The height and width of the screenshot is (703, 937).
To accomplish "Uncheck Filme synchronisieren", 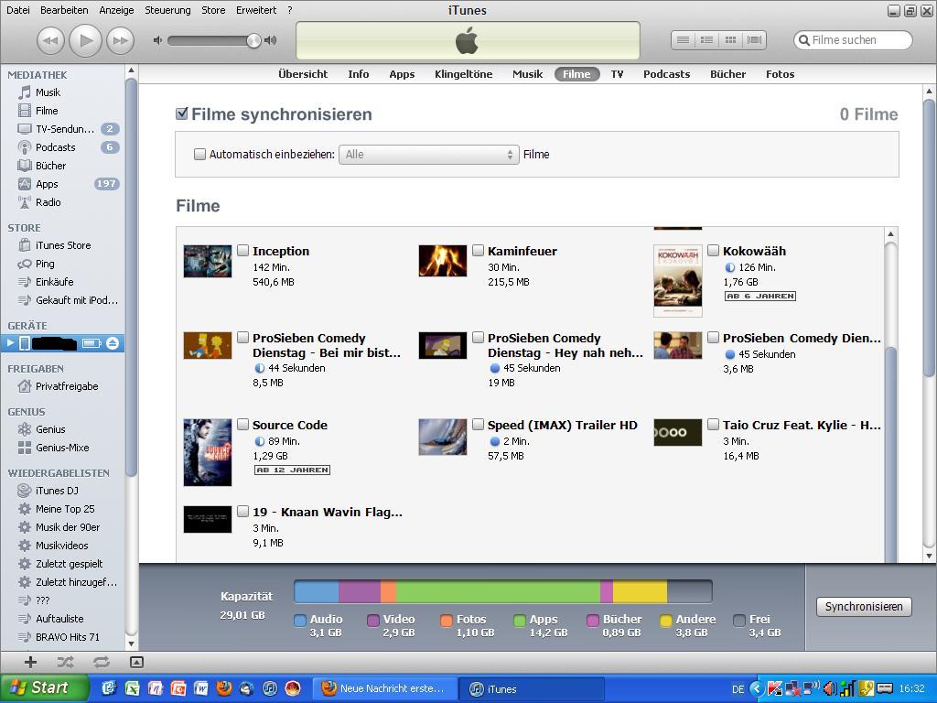I will tap(182, 114).
